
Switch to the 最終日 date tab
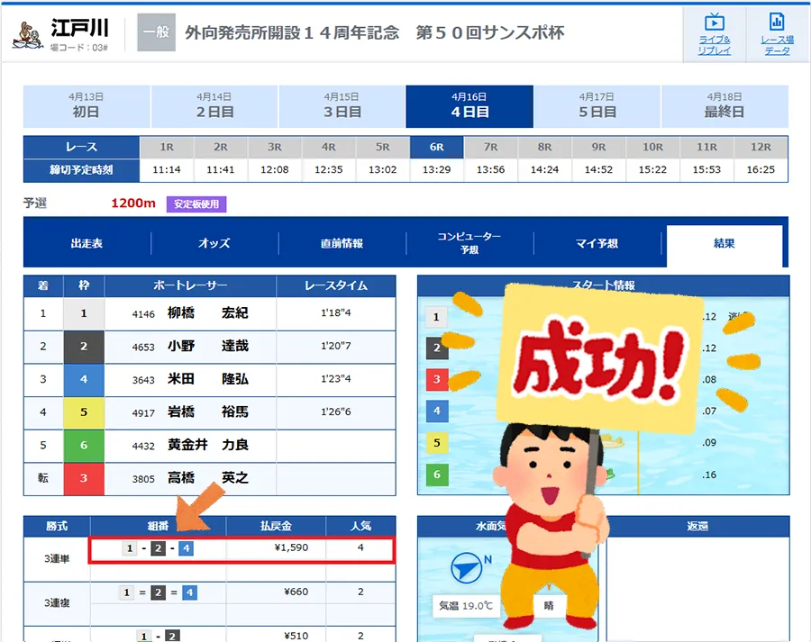coord(724,106)
